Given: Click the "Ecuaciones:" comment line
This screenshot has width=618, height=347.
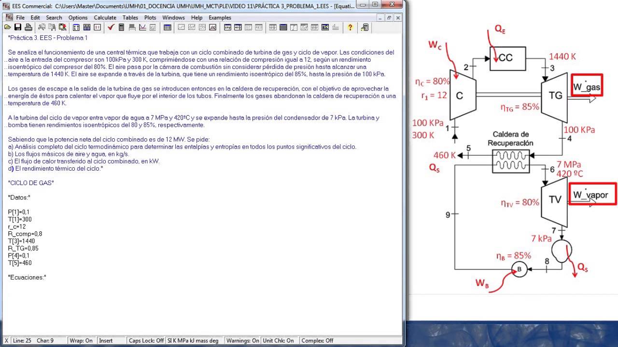Looking at the screenshot, I should tap(27, 278).
